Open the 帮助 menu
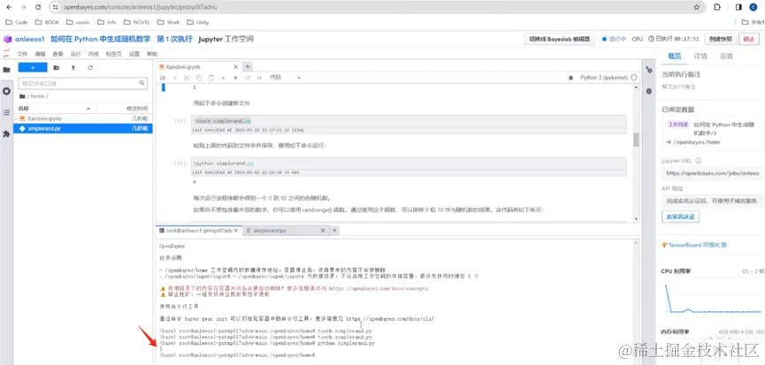 pos(152,54)
